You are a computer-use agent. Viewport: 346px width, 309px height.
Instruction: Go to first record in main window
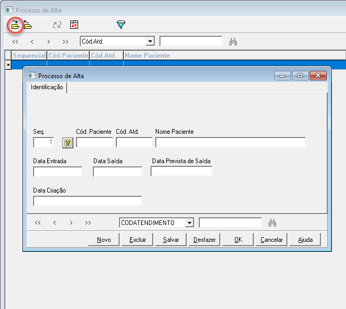coord(15,41)
